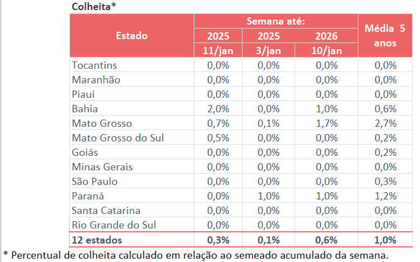The width and height of the screenshot is (420, 262).
Task: Select the 'Média 5 anos' column header
Action: coord(384,35)
